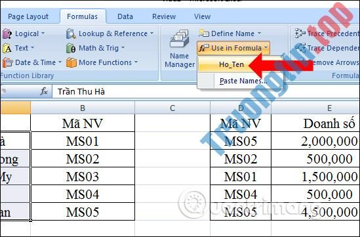Collapse the Use in Formula dropdown arrow
Image resolution: width=360 pixels, height=237 pixels.
pyautogui.click(x=266, y=48)
